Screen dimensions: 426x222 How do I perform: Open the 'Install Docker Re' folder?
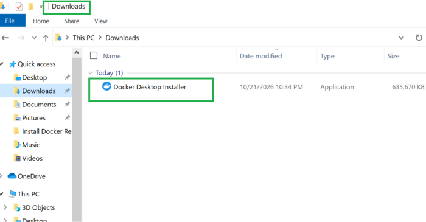coord(47,131)
